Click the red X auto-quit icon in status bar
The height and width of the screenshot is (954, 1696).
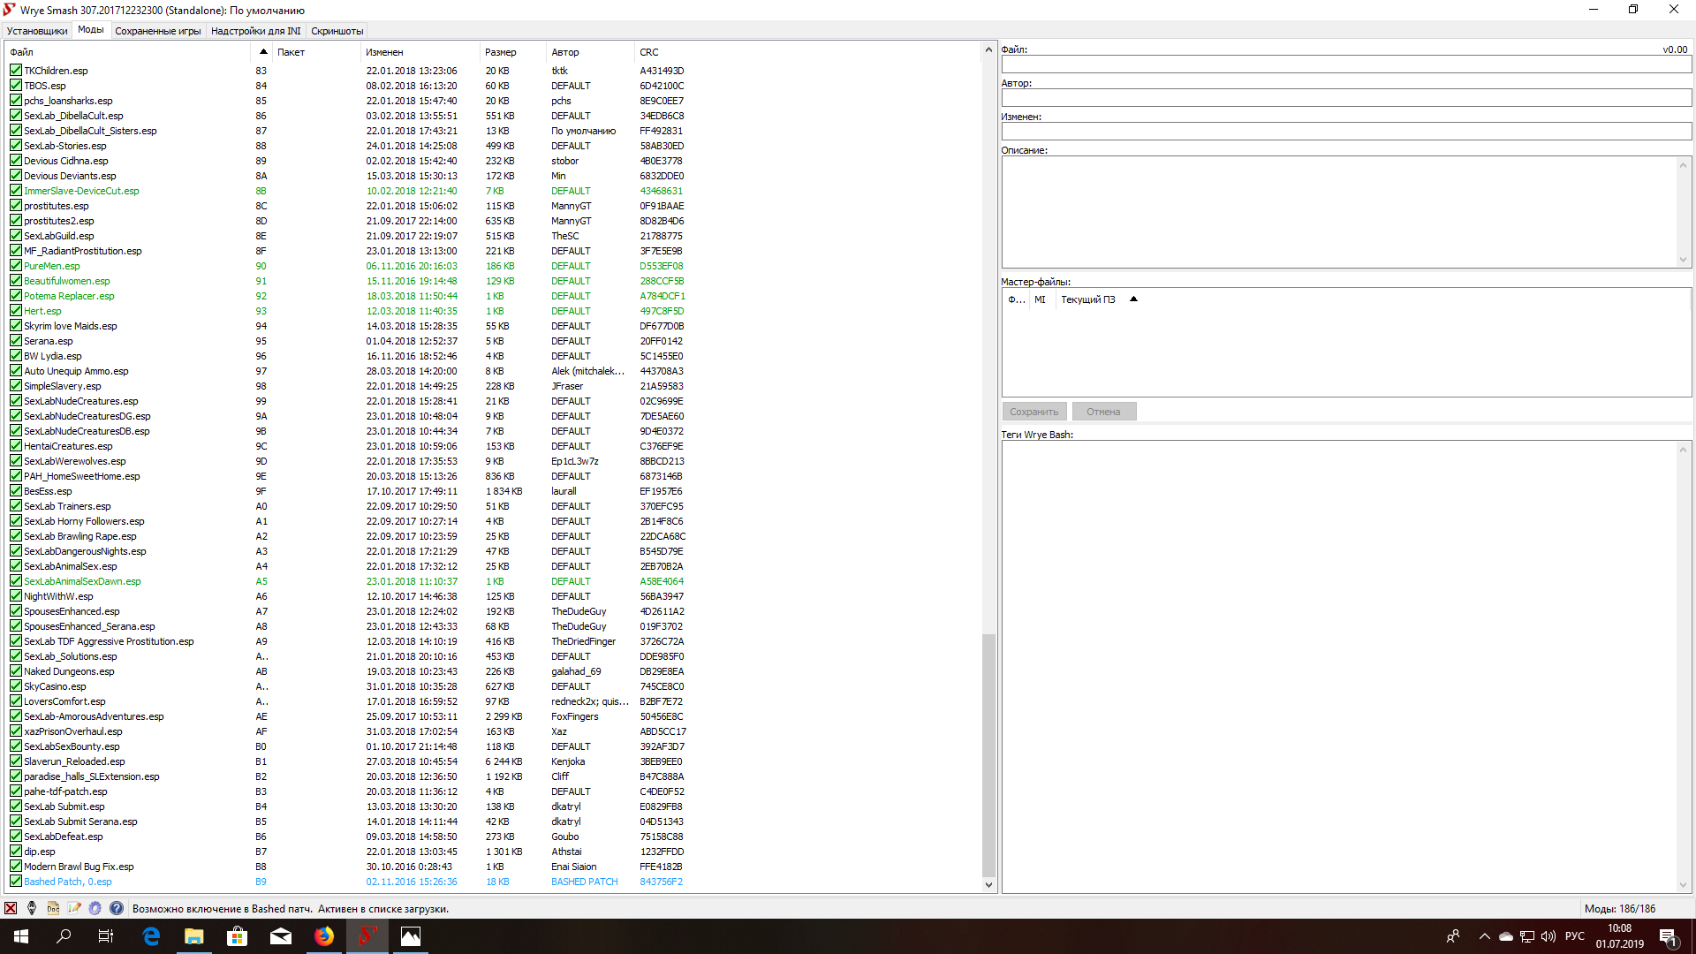11,908
